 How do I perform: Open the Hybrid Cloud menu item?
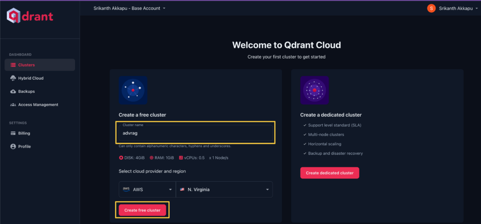point(40,78)
